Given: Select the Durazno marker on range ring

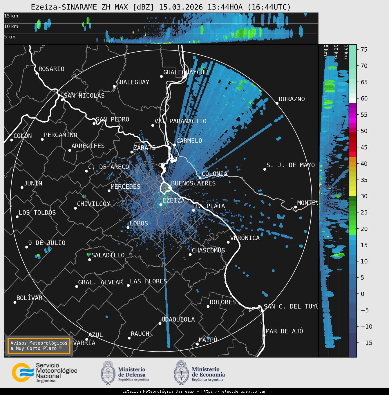Looking at the screenshot, I should pos(277,103).
